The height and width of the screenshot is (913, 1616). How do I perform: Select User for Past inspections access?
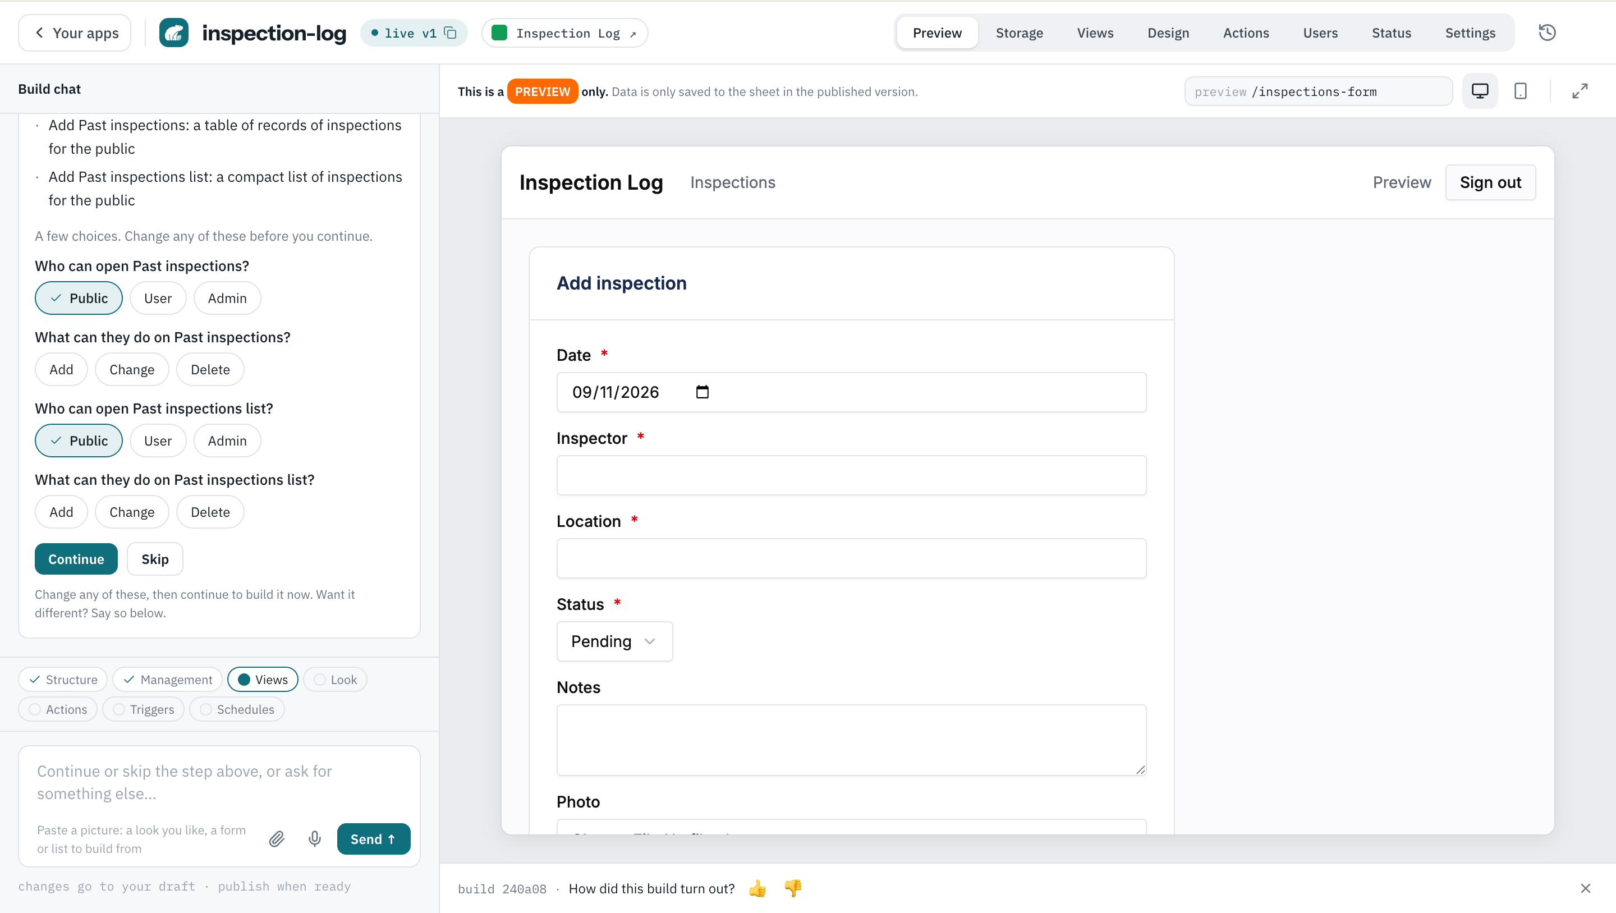click(158, 298)
